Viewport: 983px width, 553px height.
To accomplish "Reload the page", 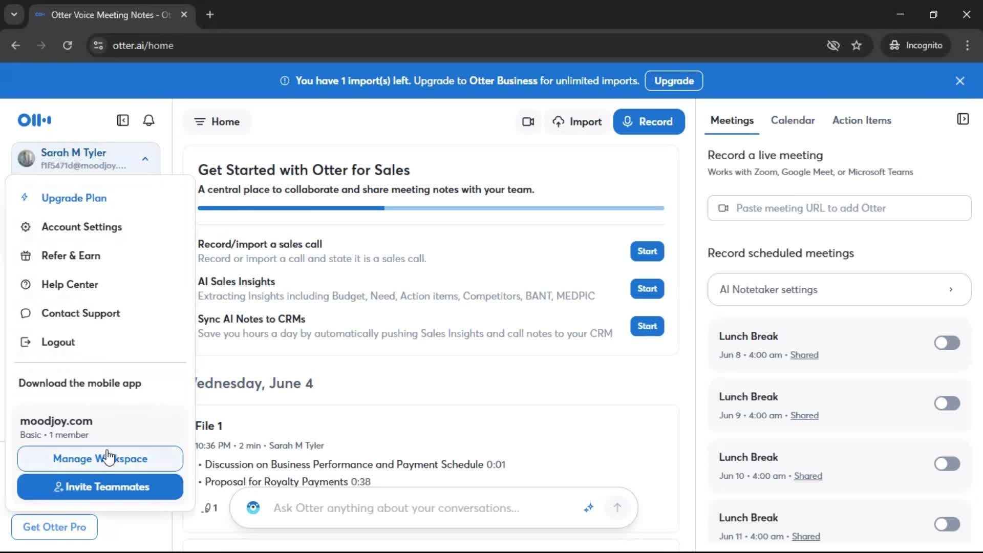I will pyautogui.click(x=67, y=46).
